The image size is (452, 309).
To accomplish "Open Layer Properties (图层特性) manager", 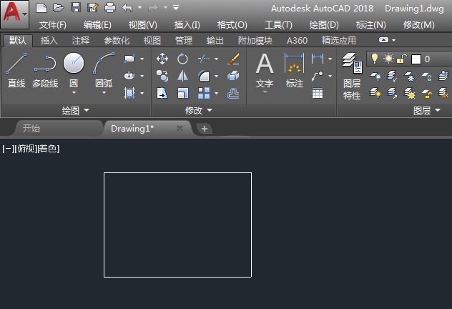I will pyautogui.click(x=352, y=76).
